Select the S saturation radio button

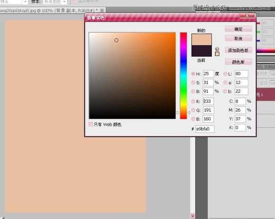pos(193,82)
